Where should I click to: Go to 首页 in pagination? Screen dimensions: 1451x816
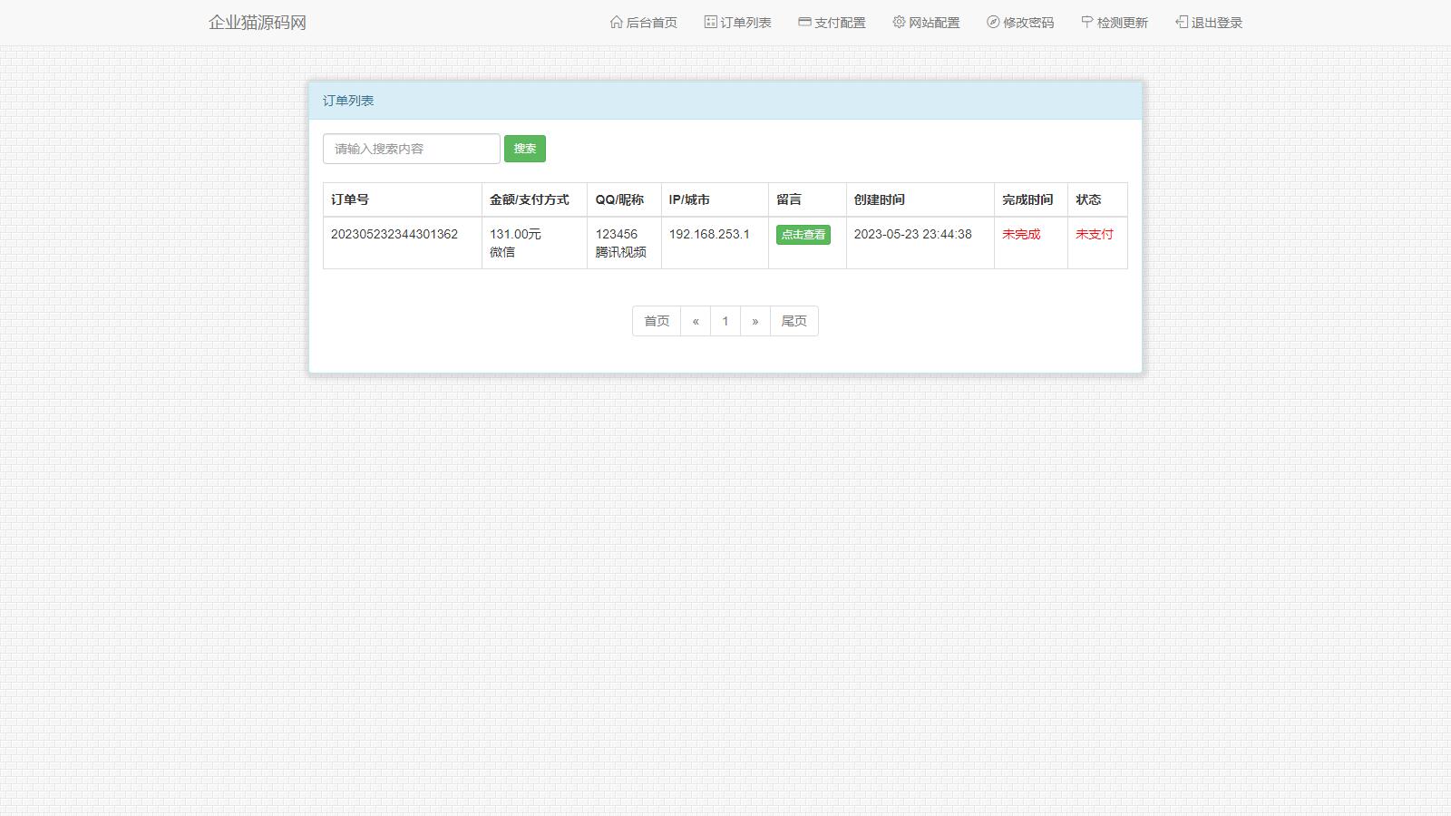coord(657,321)
